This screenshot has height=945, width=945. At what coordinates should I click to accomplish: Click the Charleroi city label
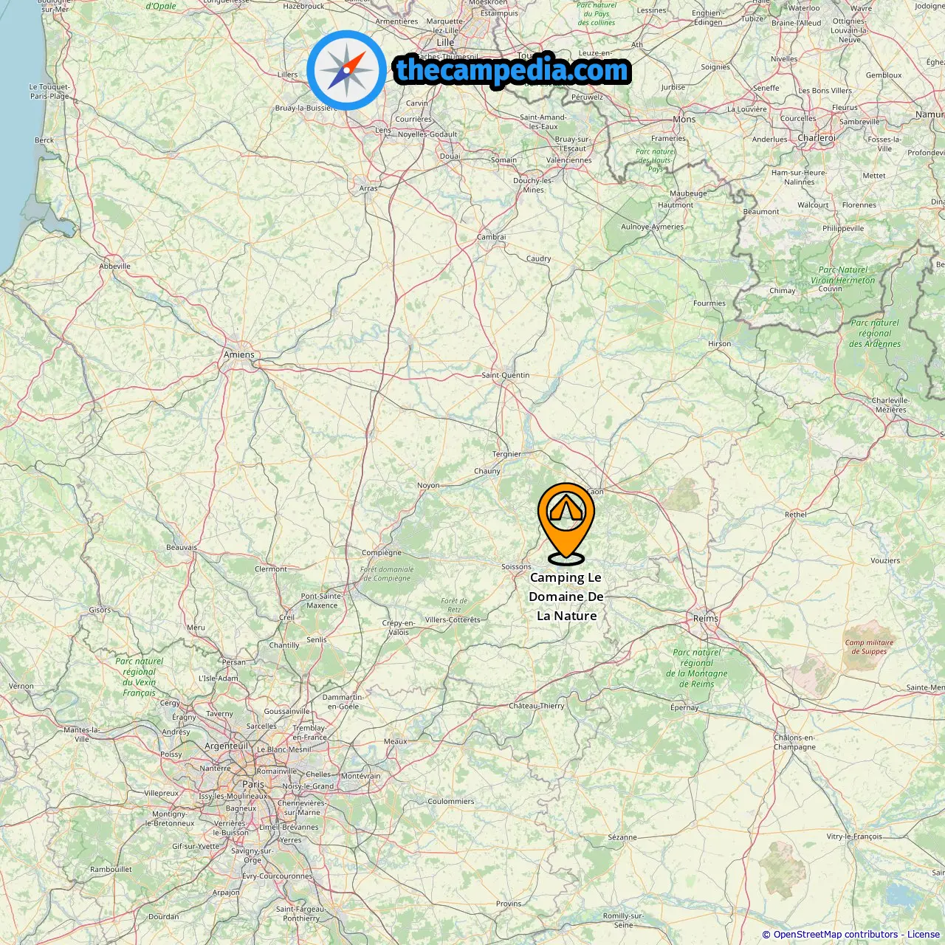tap(817, 138)
